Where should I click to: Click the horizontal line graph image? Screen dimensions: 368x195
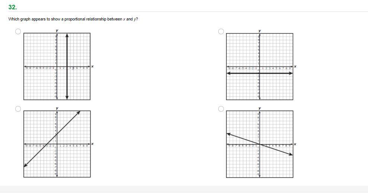point(260,66)
